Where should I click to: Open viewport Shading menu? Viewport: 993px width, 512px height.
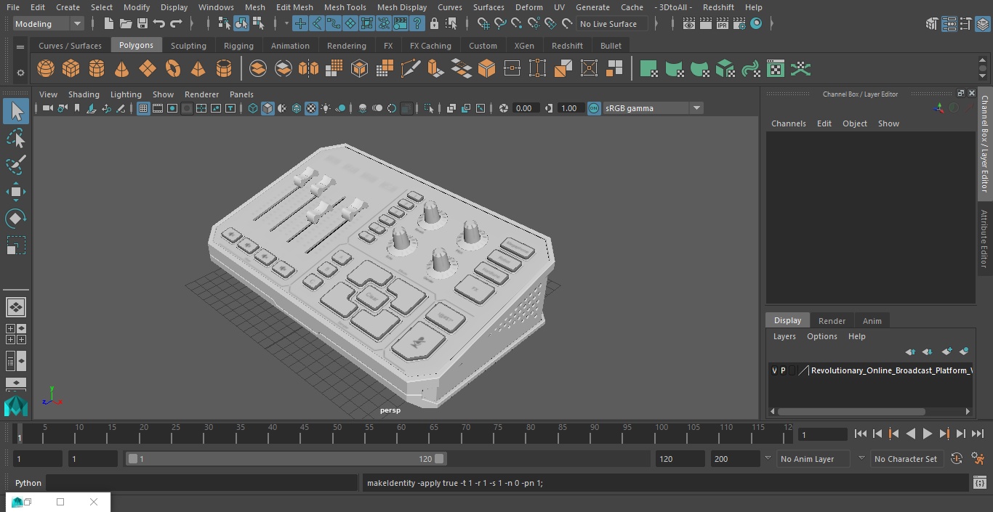point(84,94)
